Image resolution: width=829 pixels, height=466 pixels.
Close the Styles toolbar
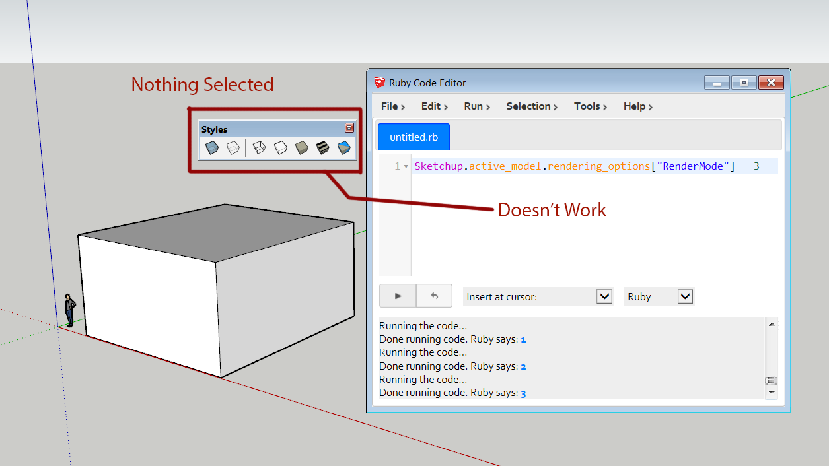click(349, 128)
